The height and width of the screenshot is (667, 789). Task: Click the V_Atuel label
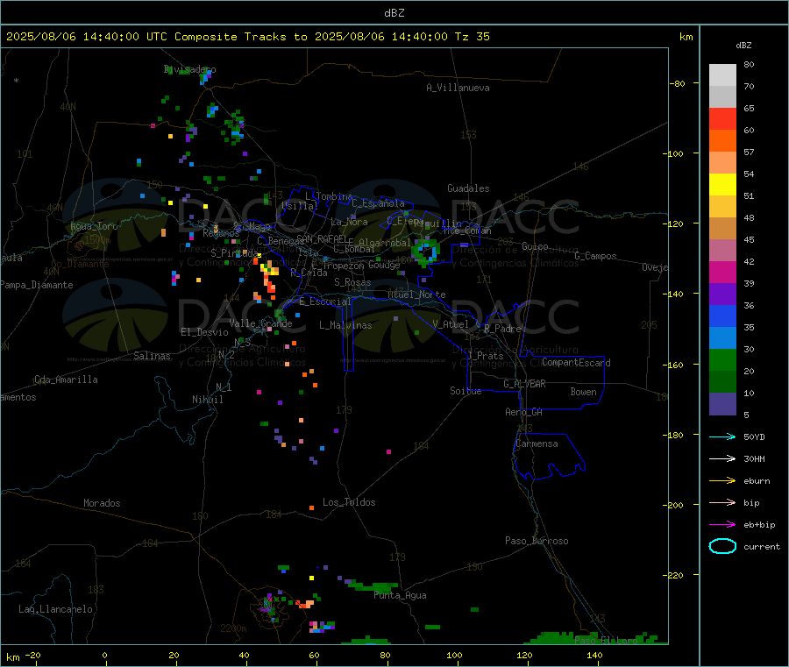coord(451,324)
